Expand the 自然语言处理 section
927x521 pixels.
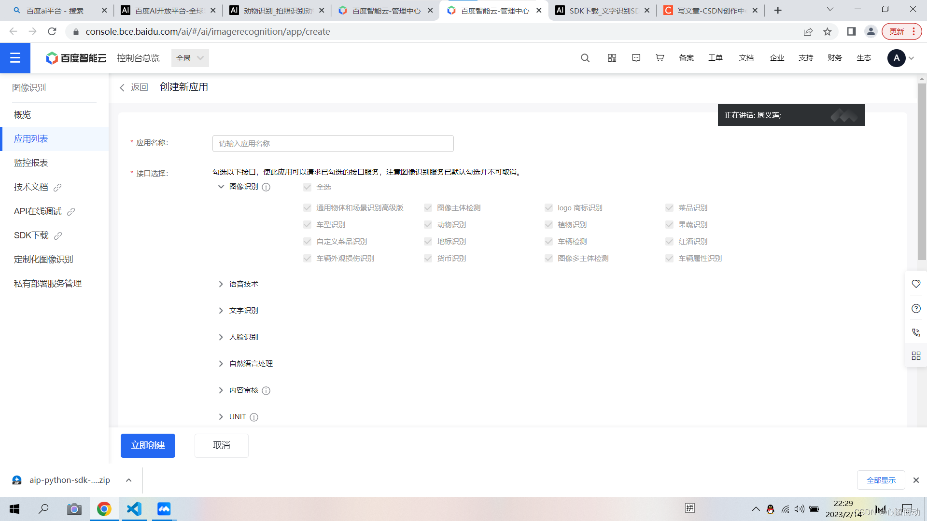pos(221,364)
